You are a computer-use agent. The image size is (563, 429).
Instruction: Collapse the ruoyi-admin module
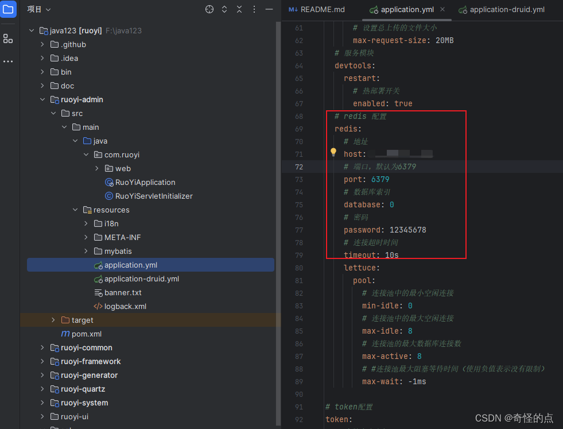point(42,99)
